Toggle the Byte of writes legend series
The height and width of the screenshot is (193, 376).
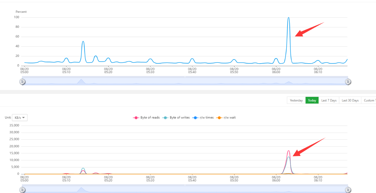pos(176,118)
